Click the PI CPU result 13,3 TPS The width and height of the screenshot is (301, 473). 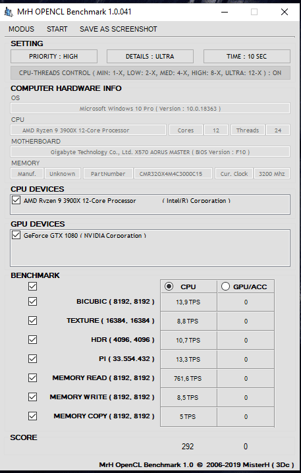pos(188,359)
